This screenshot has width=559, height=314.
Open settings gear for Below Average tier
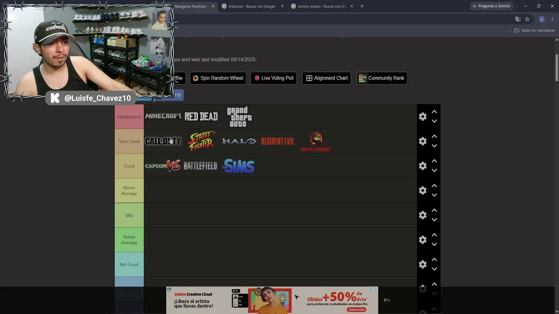pyautogui.click(x=423, y=240)
